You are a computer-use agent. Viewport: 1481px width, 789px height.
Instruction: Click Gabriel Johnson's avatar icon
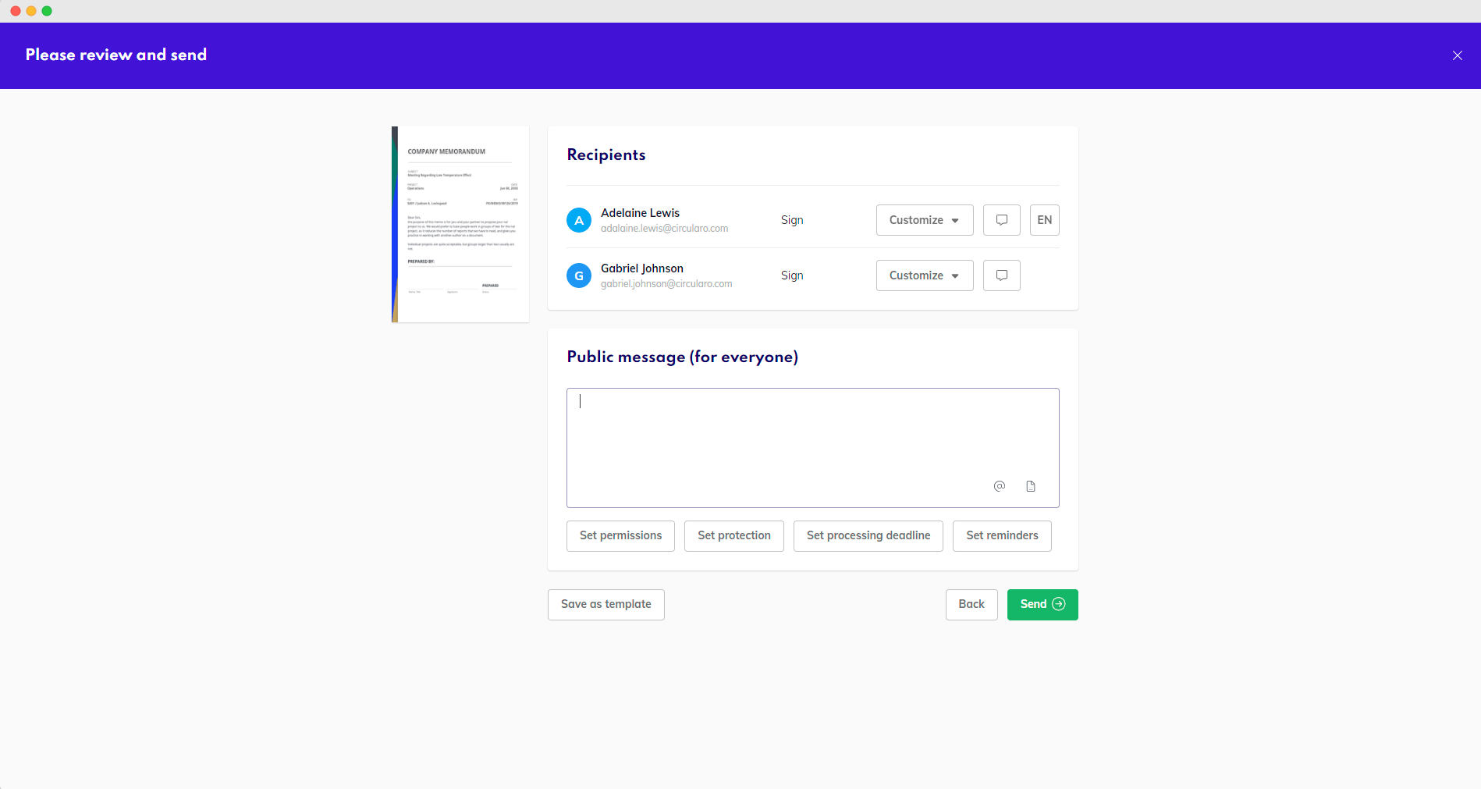578,275
